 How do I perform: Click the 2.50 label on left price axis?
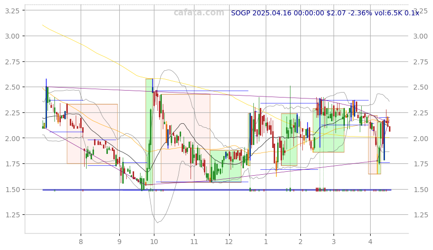[x=12, y=87]
